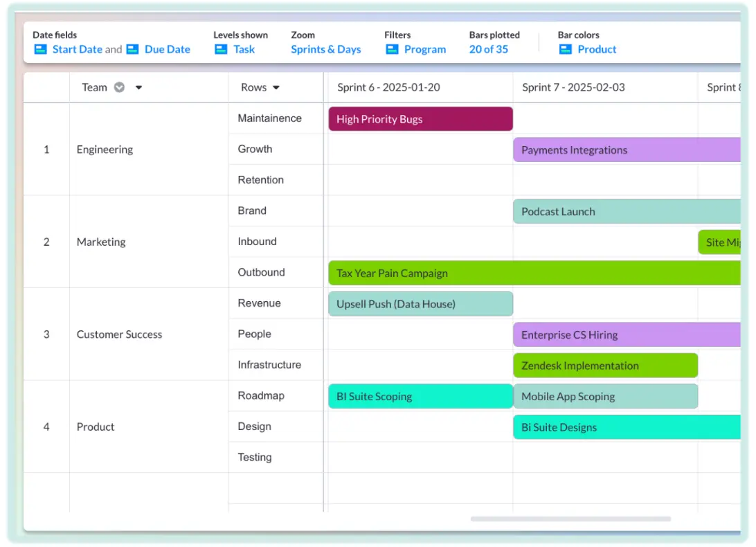
Task: Select the Bi Suite Designs bar
Action: point(627,427)
